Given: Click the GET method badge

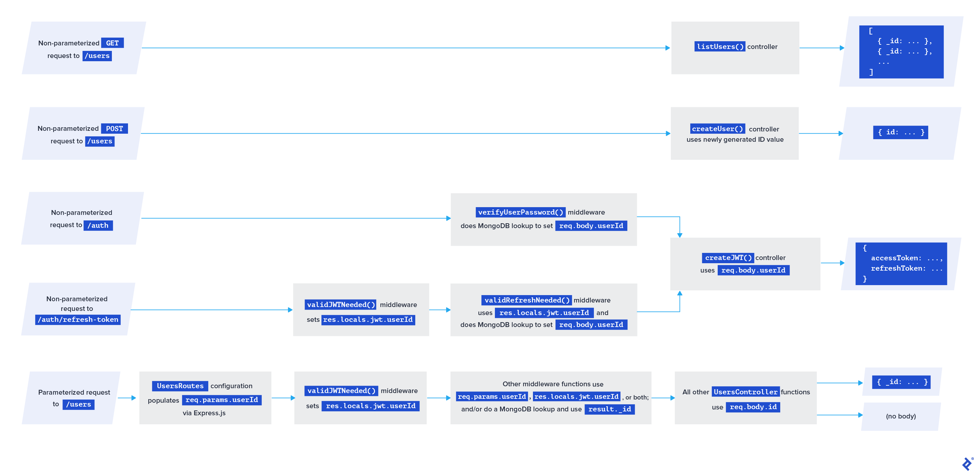Looking at the screenshot, I should click(x=112, y=43).
